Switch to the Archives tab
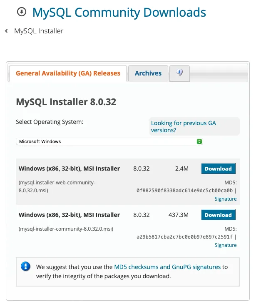The width and height of the screenshot is (256, 307). point(148,73)
